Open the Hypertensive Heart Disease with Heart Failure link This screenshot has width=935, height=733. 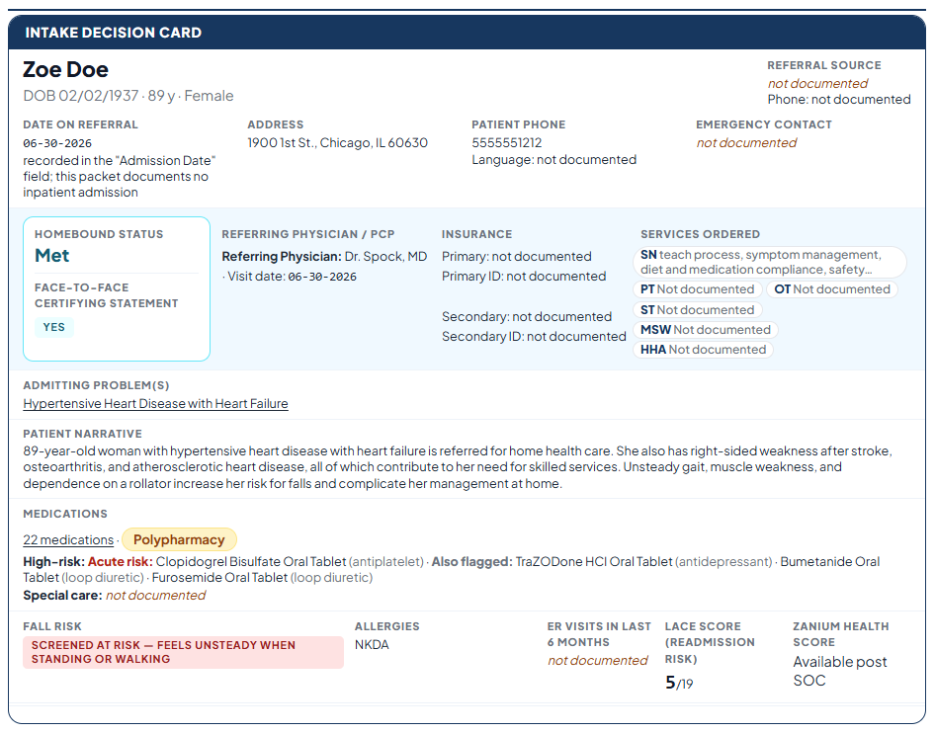pos(155,403)
